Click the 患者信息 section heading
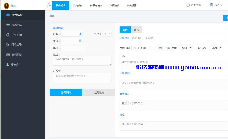The width and height of the screenshot is (228, 139). [58, 28]
